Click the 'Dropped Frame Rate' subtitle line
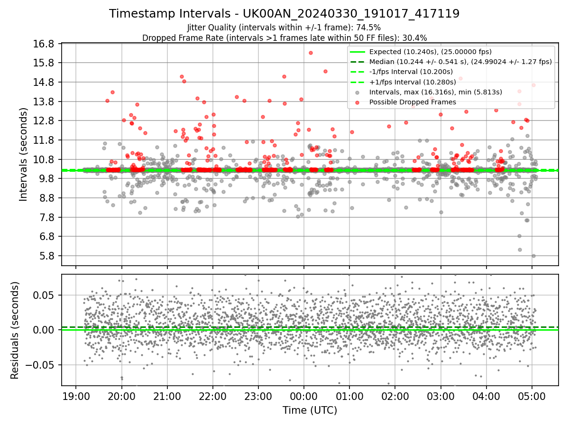 pos(284,38)
